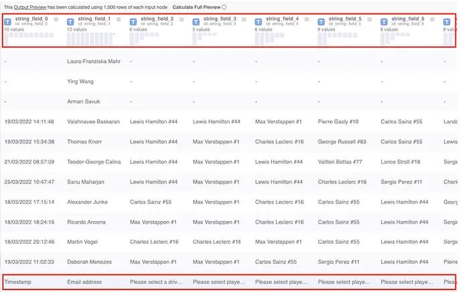Click the string_field_6 value histogram
The width and height of the screenshot is (464, 292).
click(395, 39)
